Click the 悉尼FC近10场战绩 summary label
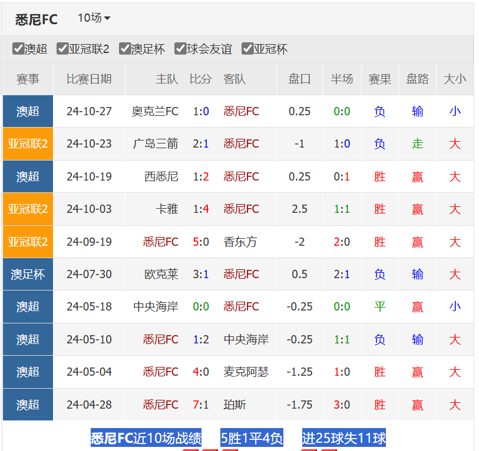Screen dimensions: 479x451 tap(146, 438)
